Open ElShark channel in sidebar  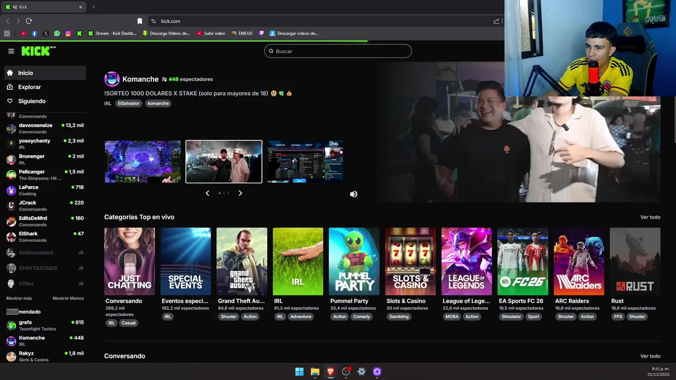[45, 236]
